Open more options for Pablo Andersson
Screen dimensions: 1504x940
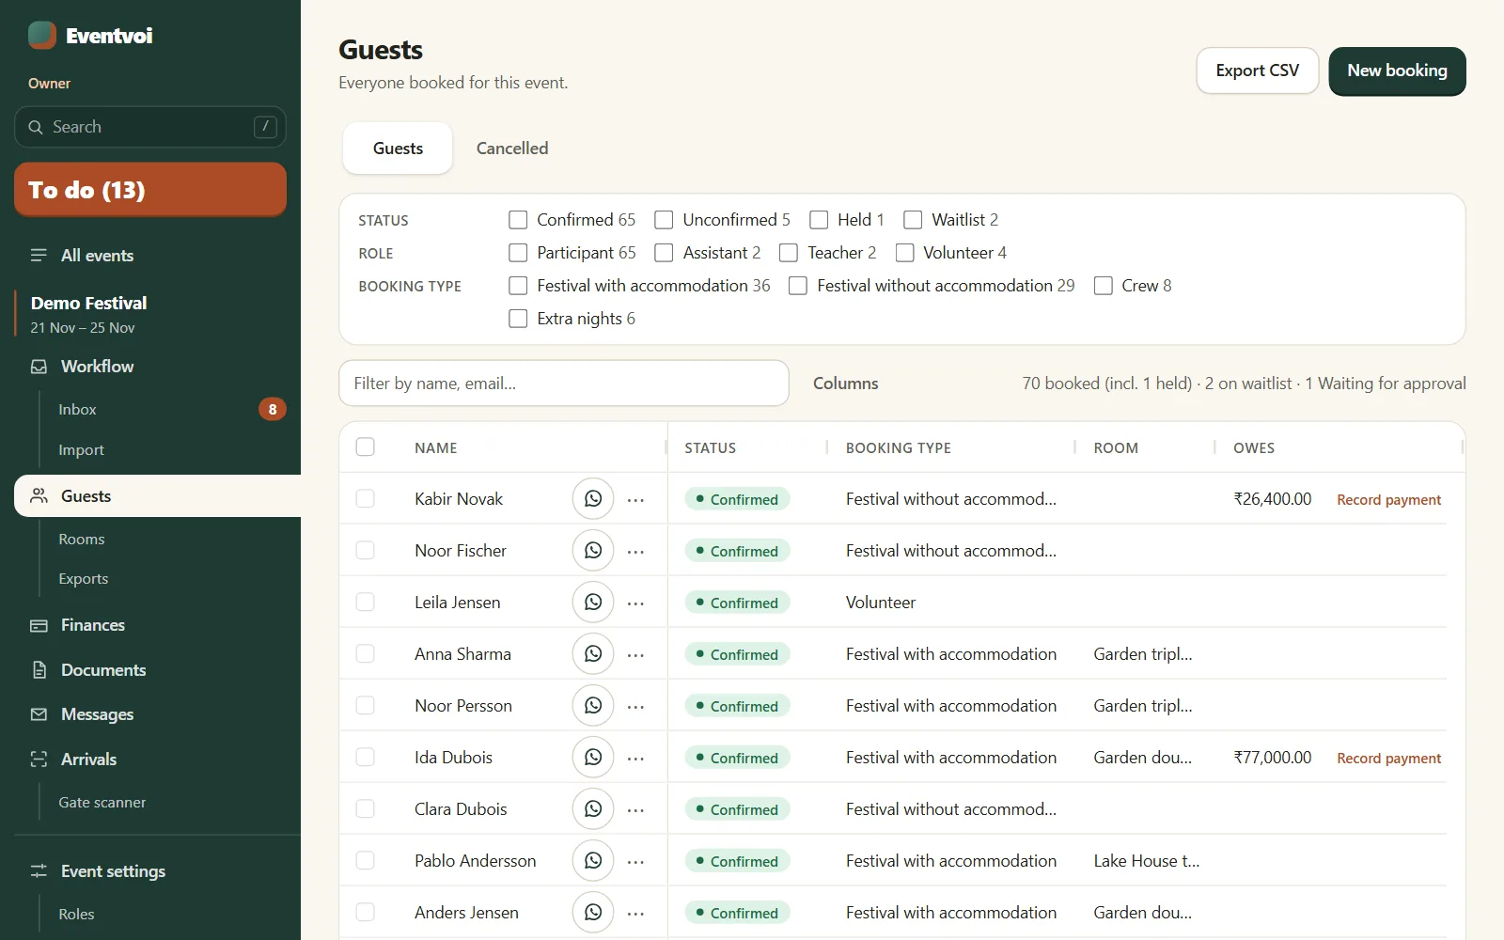[636, 862]
